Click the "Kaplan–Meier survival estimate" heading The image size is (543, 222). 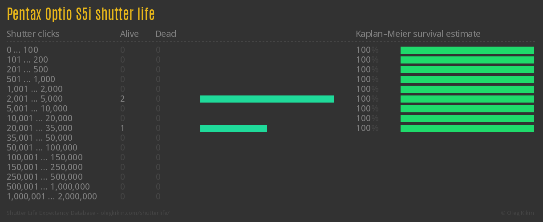[418, 34]
